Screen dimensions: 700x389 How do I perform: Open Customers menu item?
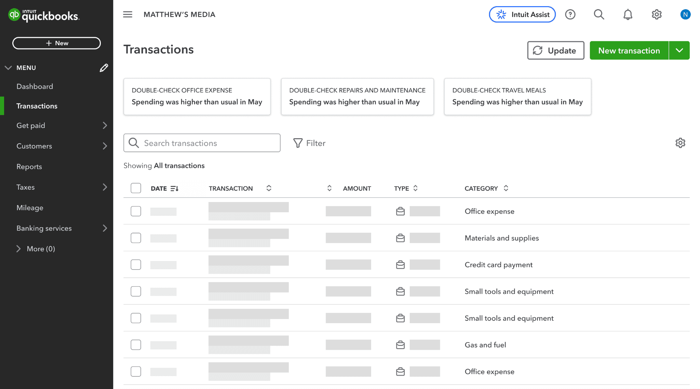tap(34, 146)
